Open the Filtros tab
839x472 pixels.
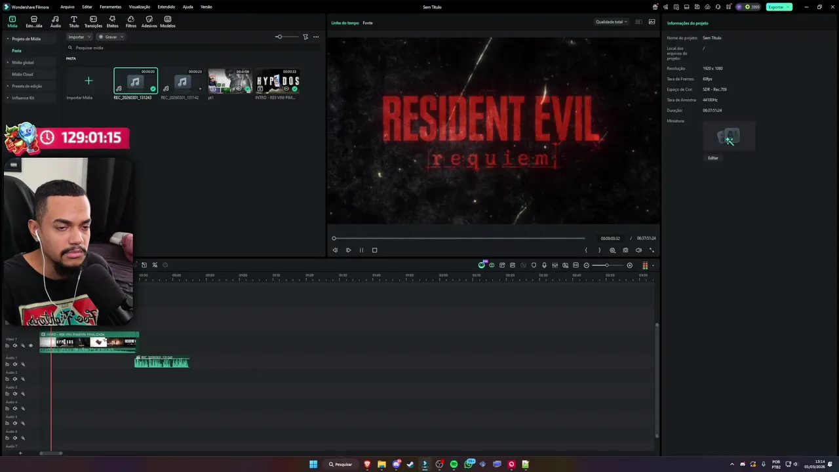[x=131, y=22]
